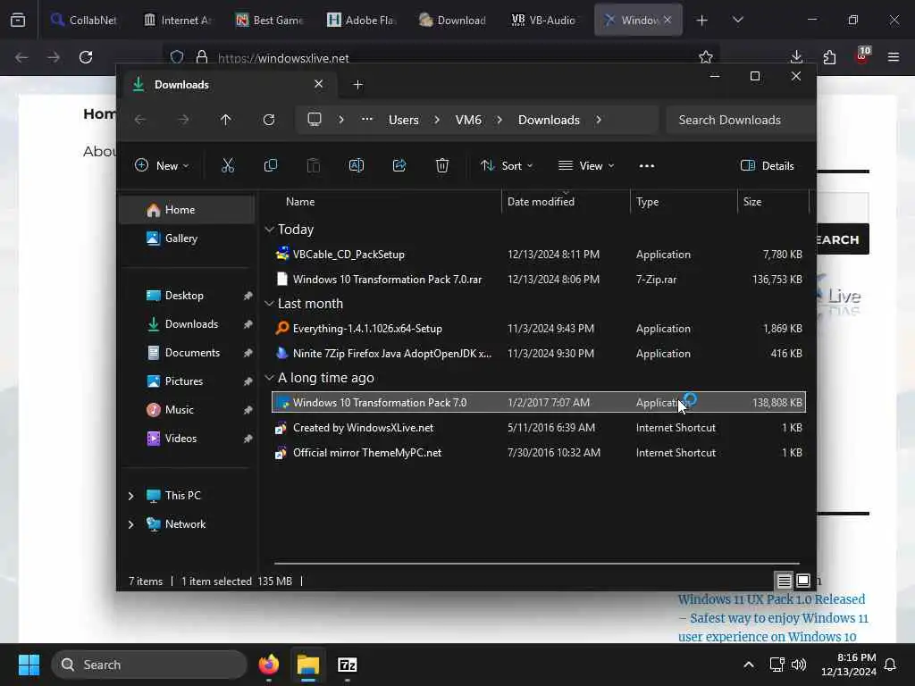Open the View dropdown menu
The width and height of the screenshot is (915, 686).
(x=586, y=165)
